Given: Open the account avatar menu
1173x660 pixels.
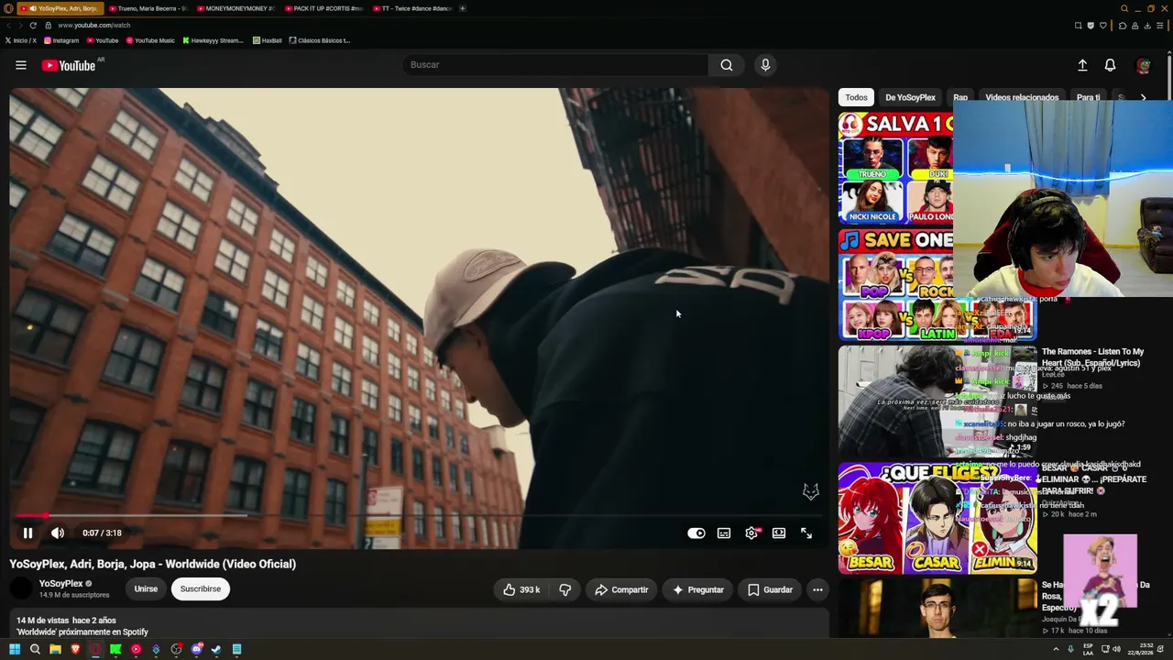Looking at the screenshot, I should coord(1143,65).
